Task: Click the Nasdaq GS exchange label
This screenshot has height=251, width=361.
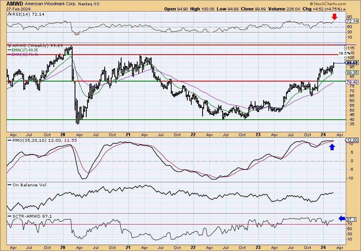Action: click(89, 4)
